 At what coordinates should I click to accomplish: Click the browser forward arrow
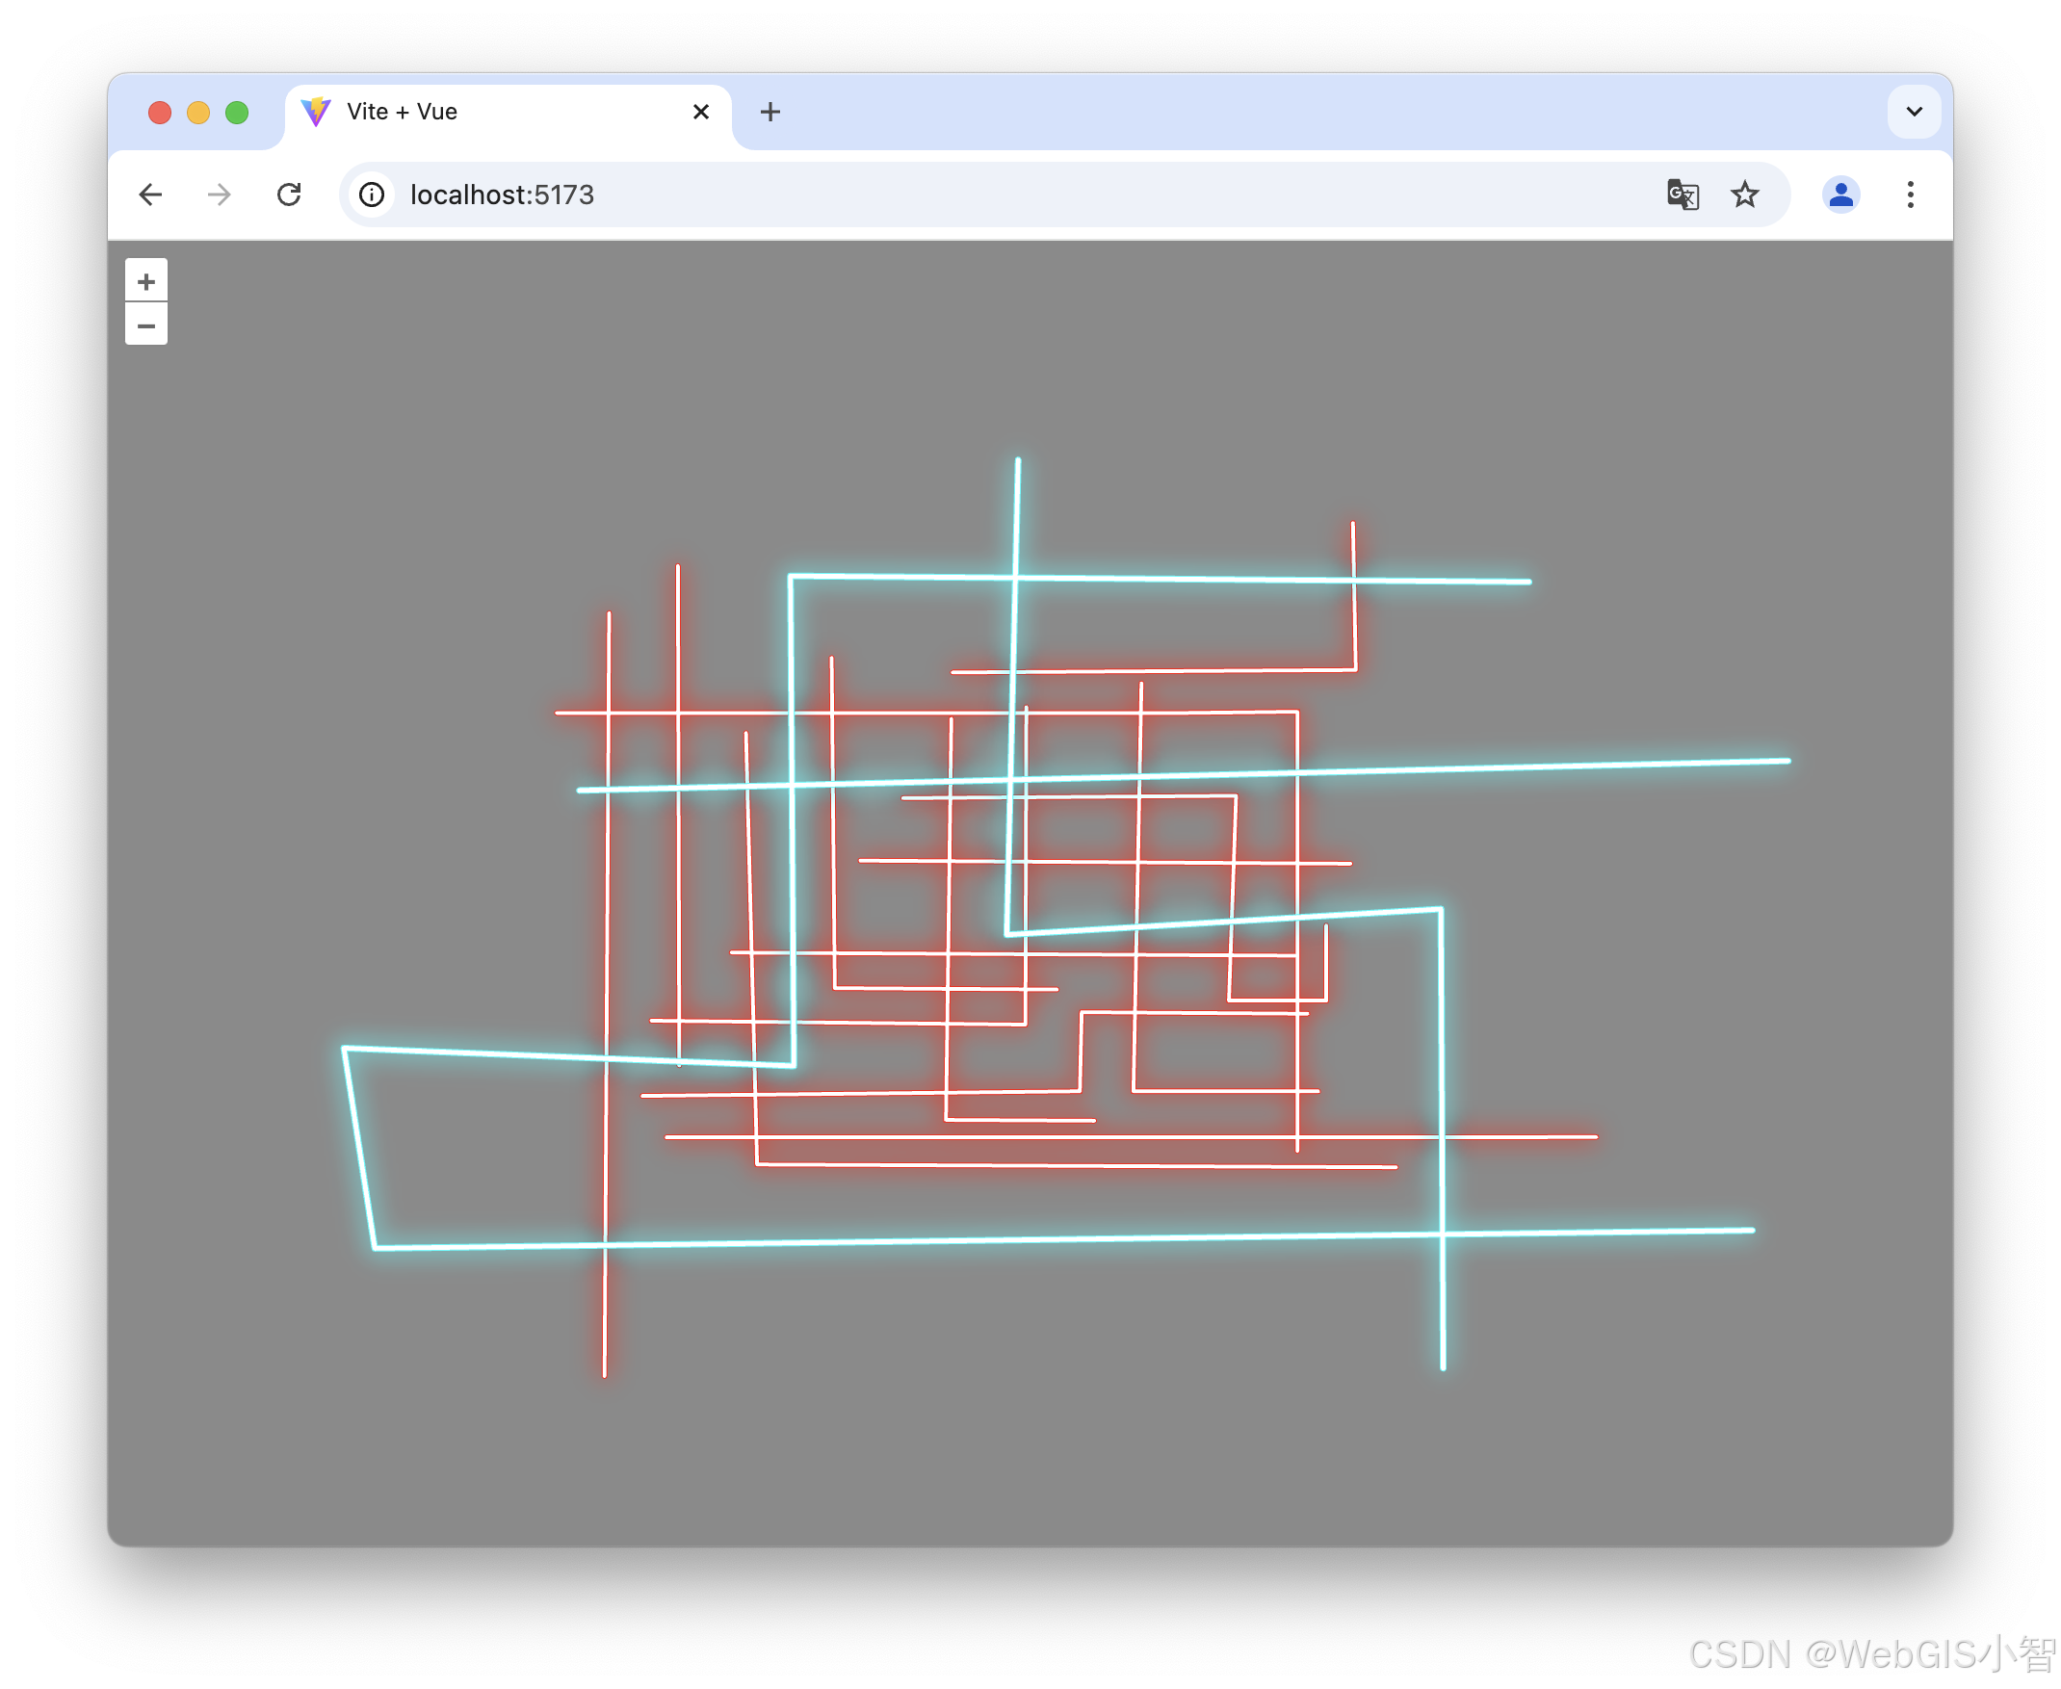[x=220, y=195]
